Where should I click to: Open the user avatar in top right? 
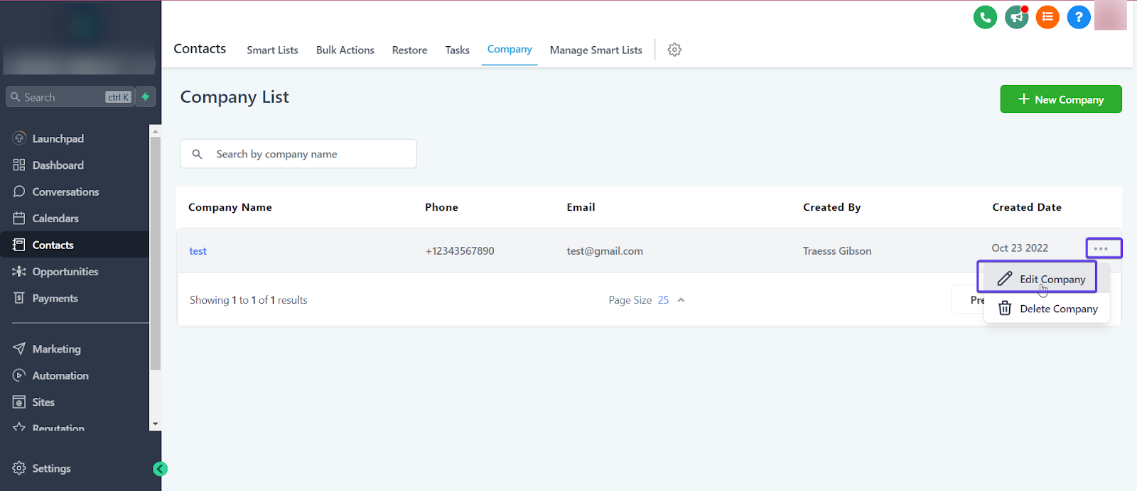click(1110, 16)
